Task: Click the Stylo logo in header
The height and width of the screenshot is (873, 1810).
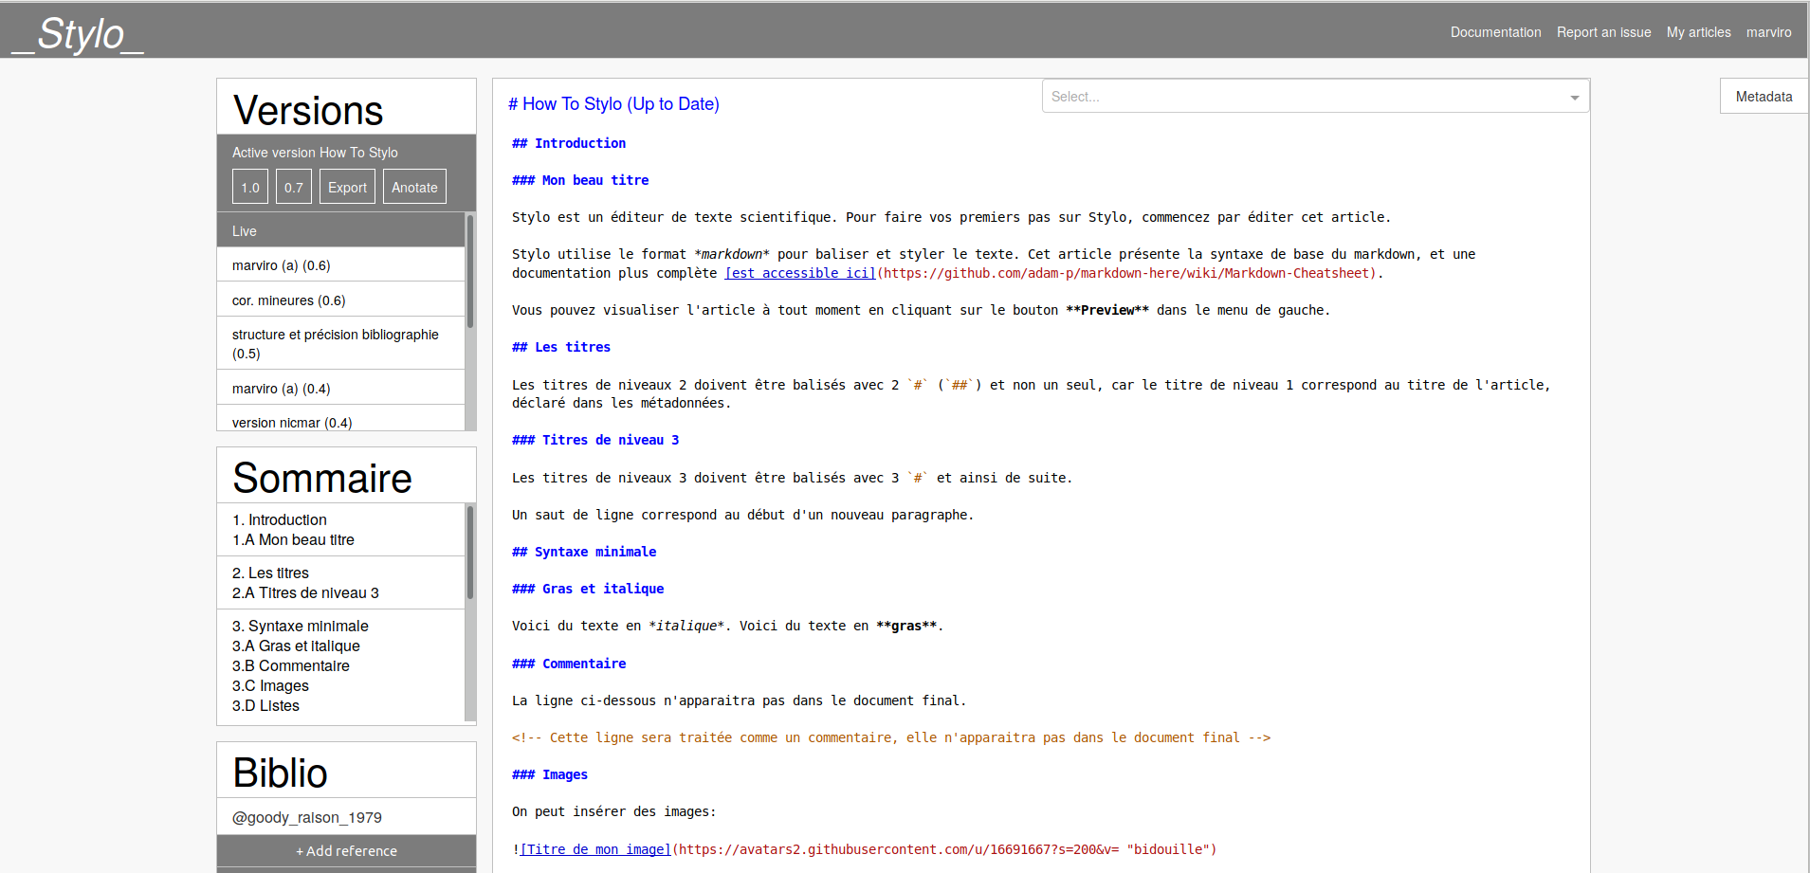Action: point(78,34)
